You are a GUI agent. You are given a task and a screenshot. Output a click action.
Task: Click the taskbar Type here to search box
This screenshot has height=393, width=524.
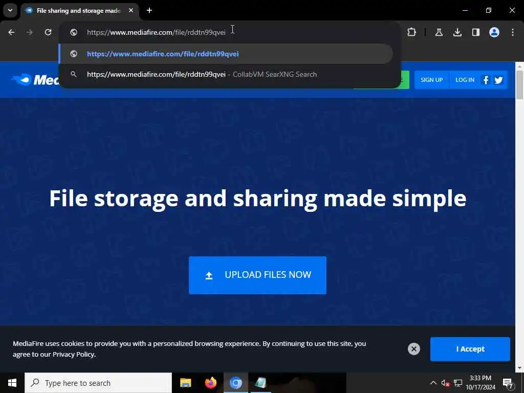98,383
